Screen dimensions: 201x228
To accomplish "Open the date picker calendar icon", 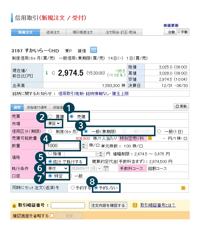I will (x=106, y=168).
